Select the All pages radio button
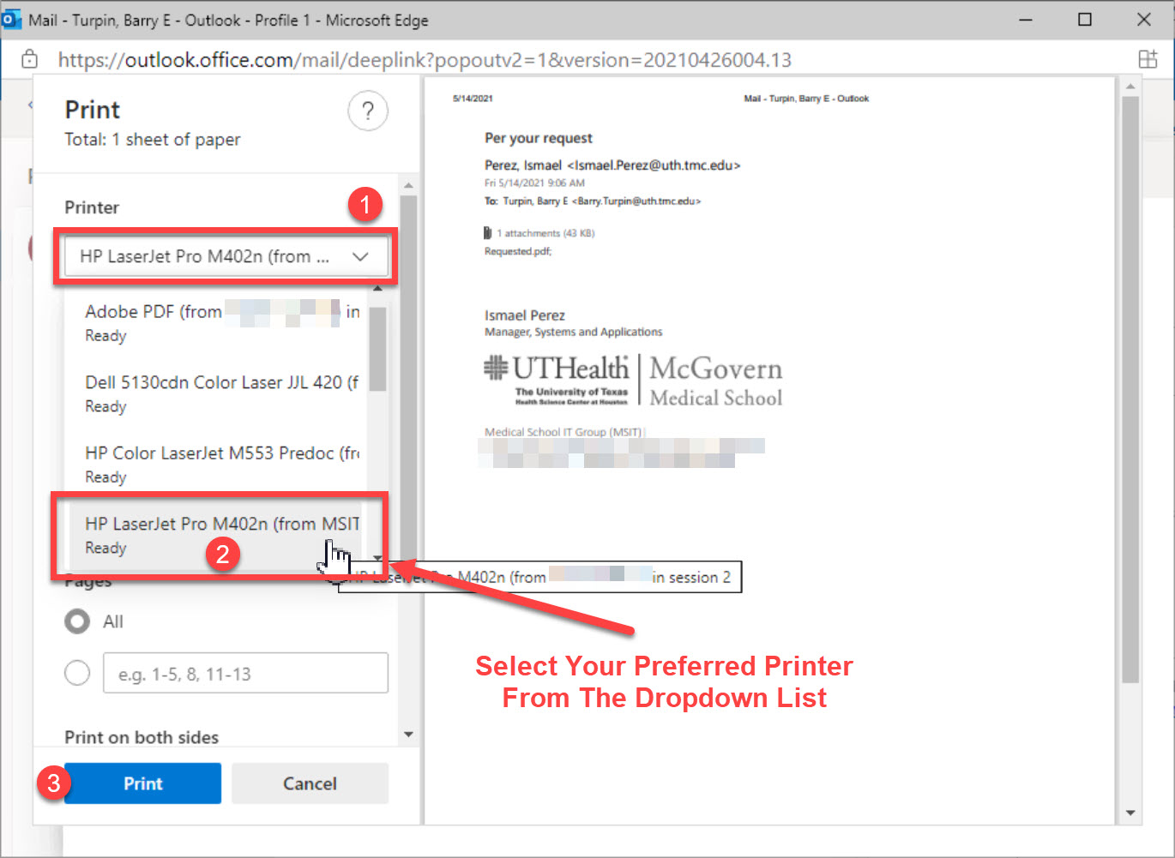This screenshot has height=858, width=1175. pyautogui.click(x=77, y=621)
